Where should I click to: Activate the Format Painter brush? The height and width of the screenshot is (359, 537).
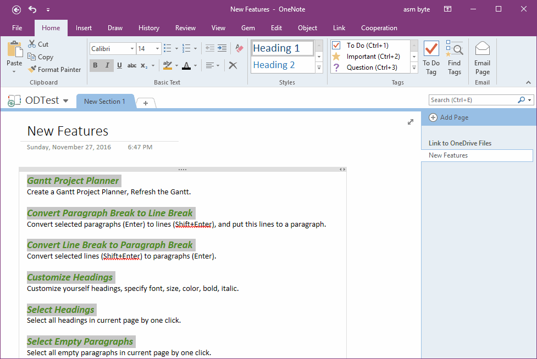click(x=55, y=69)
